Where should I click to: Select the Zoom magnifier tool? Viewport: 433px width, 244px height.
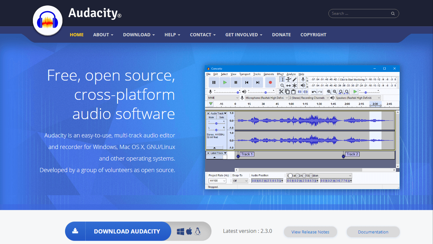pyautogui.click(x=282, y=86)
